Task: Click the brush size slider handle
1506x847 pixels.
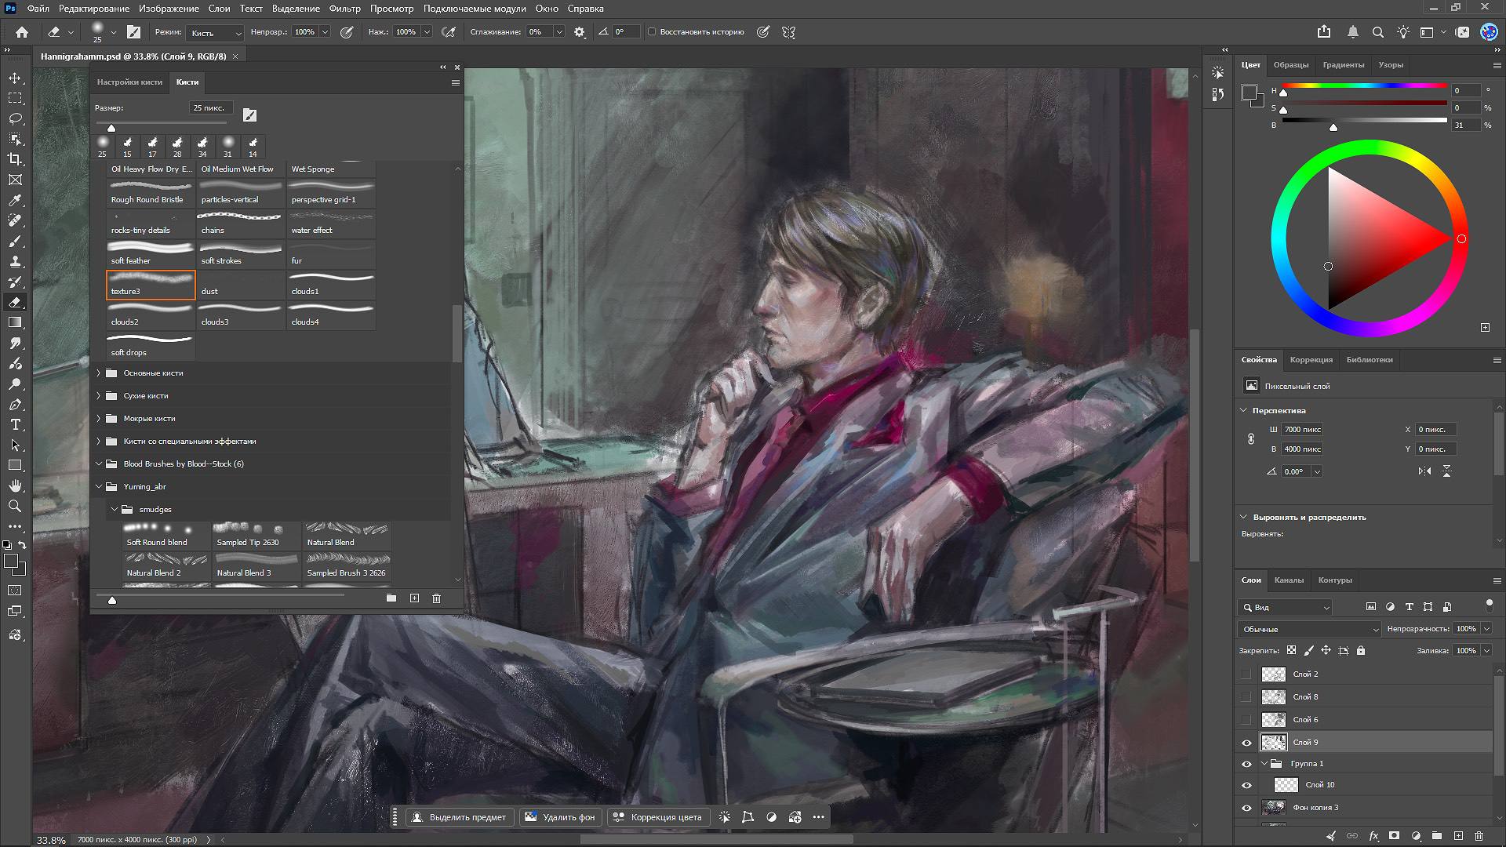Action: 111,128
